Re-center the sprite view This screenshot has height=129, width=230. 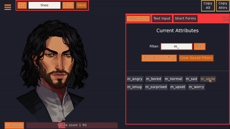click(14, 125)
